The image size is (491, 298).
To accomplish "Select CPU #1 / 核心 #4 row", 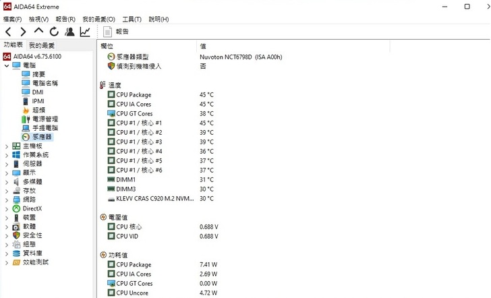I will pyautogui.click(x=161, y=151).
